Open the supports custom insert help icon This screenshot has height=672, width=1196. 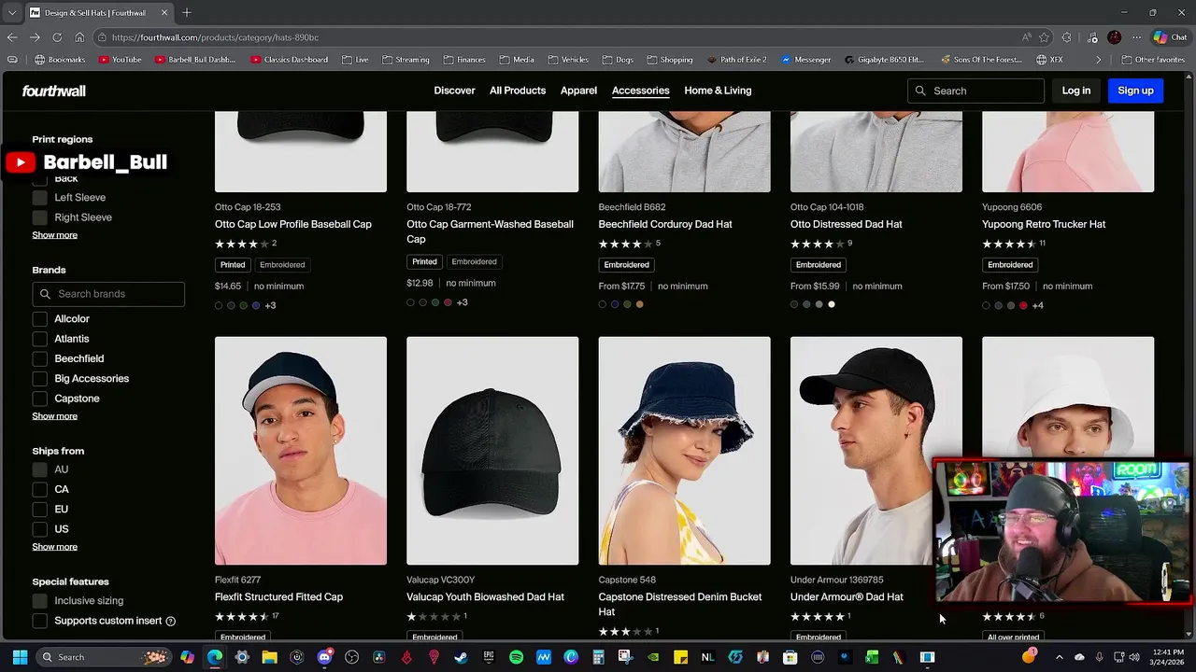point(170,621)
